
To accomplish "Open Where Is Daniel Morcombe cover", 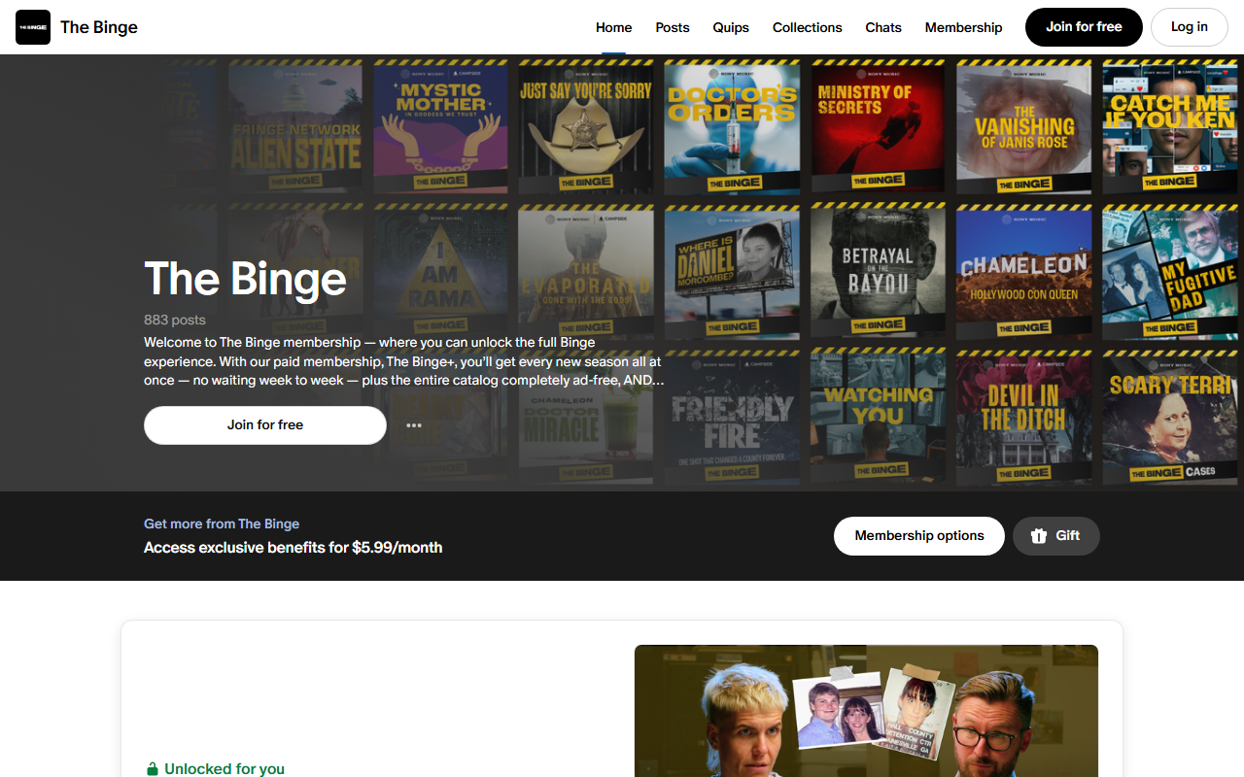I will pos(732,272).
